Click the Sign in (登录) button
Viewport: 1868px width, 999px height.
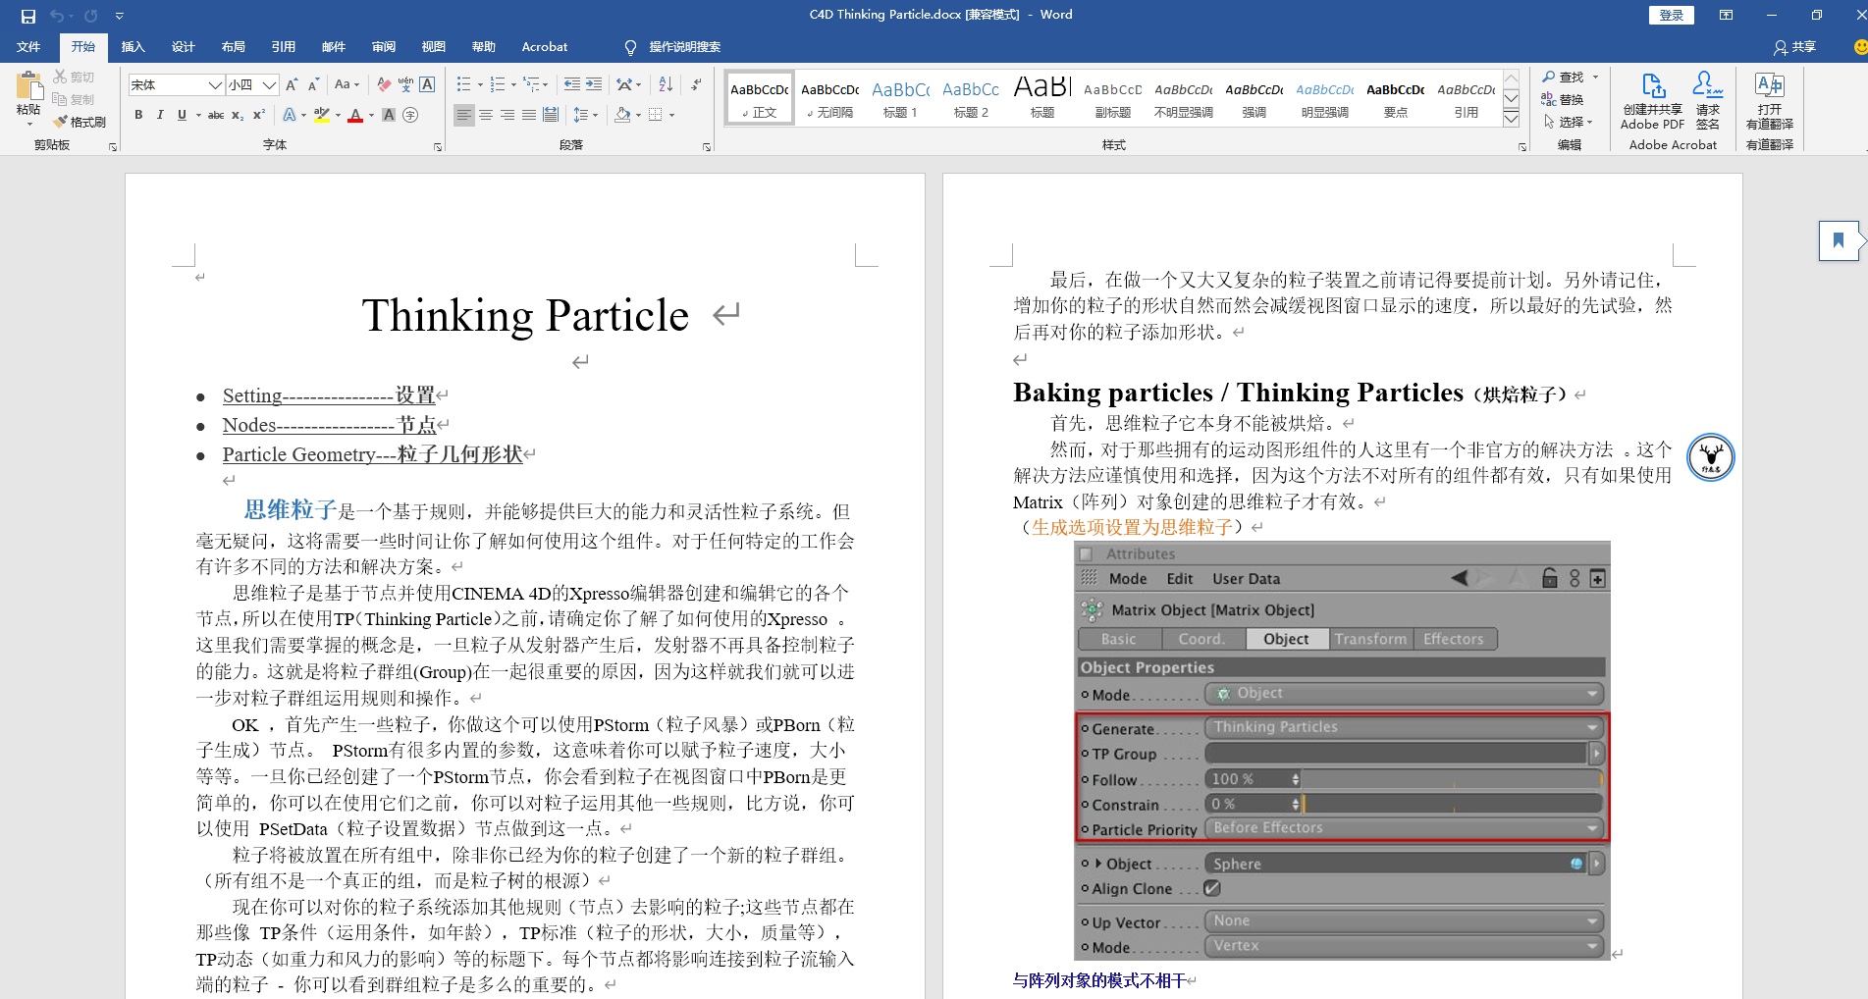point(1671,15)
